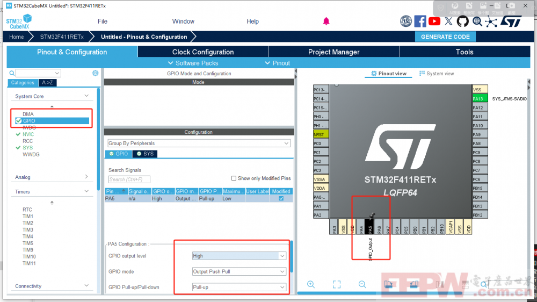Open the Group By Peripherals dropdown
Viewport: 537px width, 302px height.
tap(199, 143)
